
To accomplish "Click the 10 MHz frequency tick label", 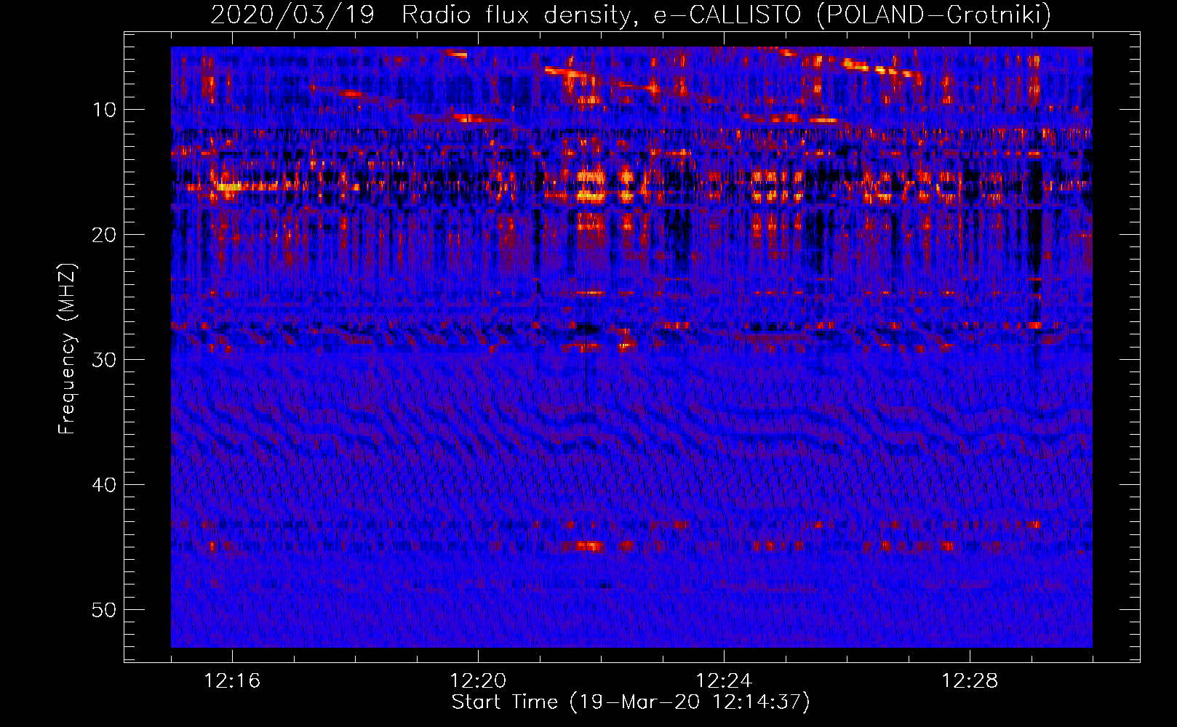I will pos(104,110).
